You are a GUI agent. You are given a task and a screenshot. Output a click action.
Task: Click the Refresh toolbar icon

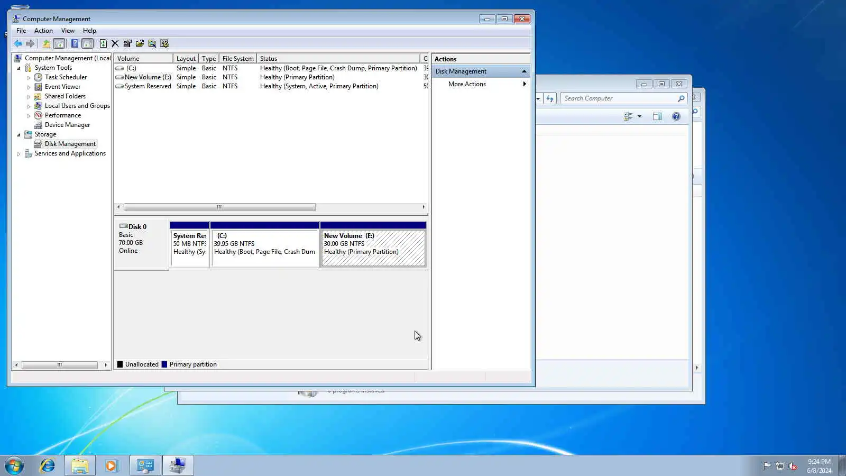coord(103,43)
